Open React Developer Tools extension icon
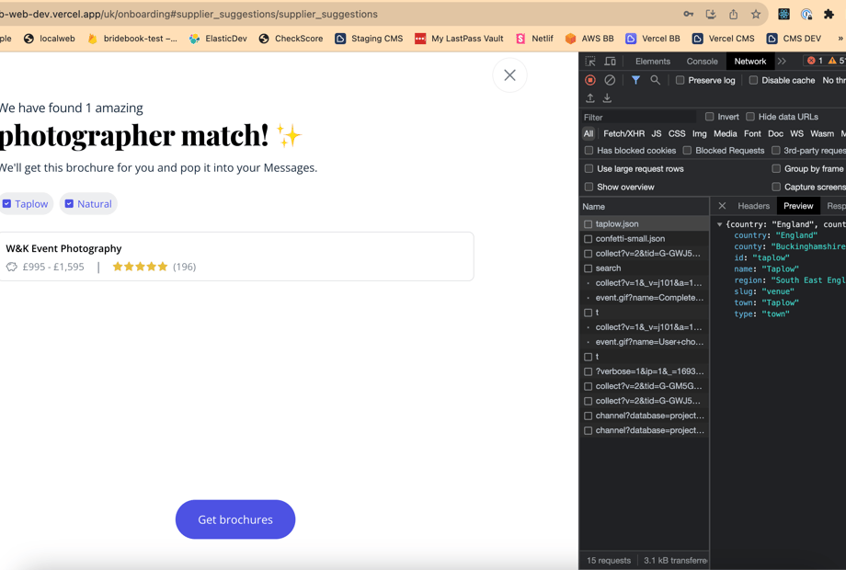This screenshot has width=846, height=570. tap(783, 15)
